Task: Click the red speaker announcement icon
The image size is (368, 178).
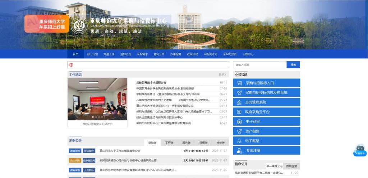Action: point(71,65)
